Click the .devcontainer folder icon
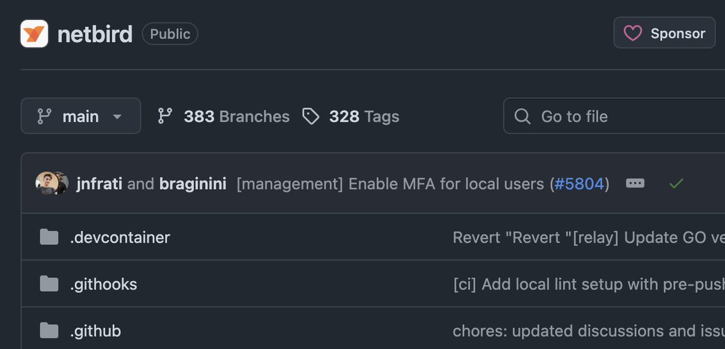 [x=49, y=237]
